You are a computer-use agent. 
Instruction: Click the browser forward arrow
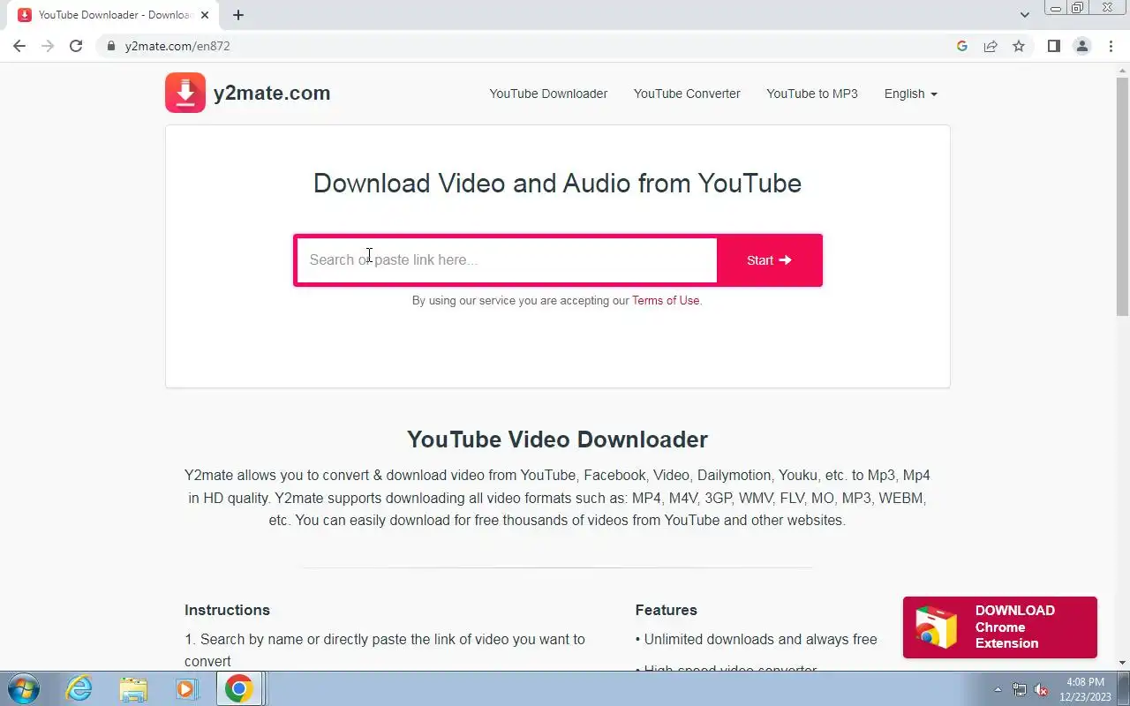(x=48, y=46)
